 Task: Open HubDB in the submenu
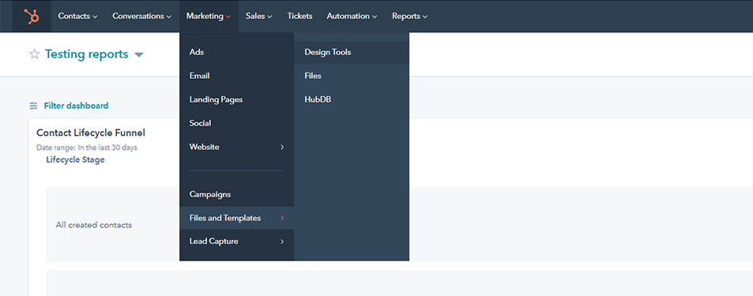352,99
